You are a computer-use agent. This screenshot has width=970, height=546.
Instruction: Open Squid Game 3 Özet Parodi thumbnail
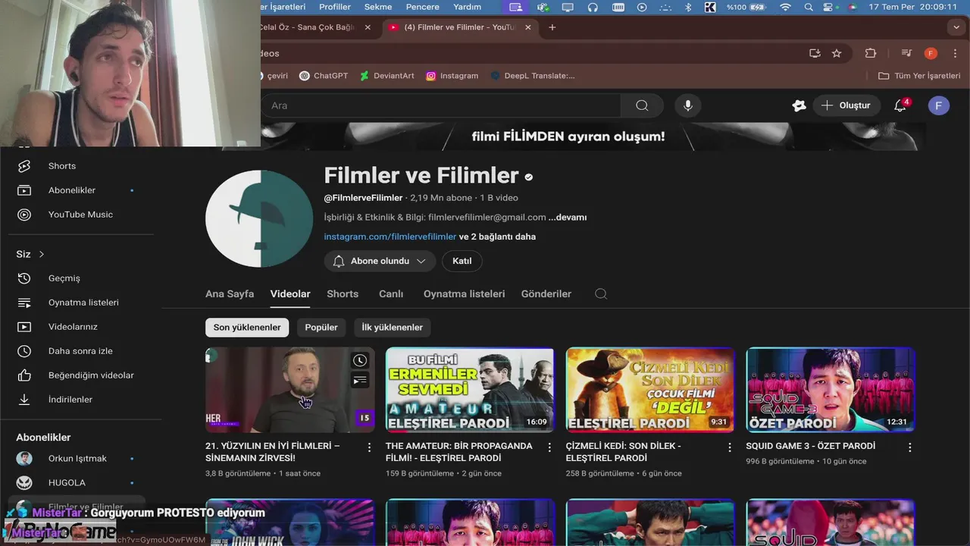point(831,390)
